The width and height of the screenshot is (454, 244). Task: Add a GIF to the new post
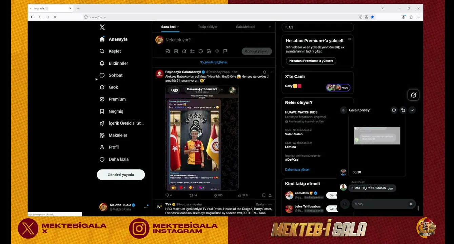pos(176,51)
